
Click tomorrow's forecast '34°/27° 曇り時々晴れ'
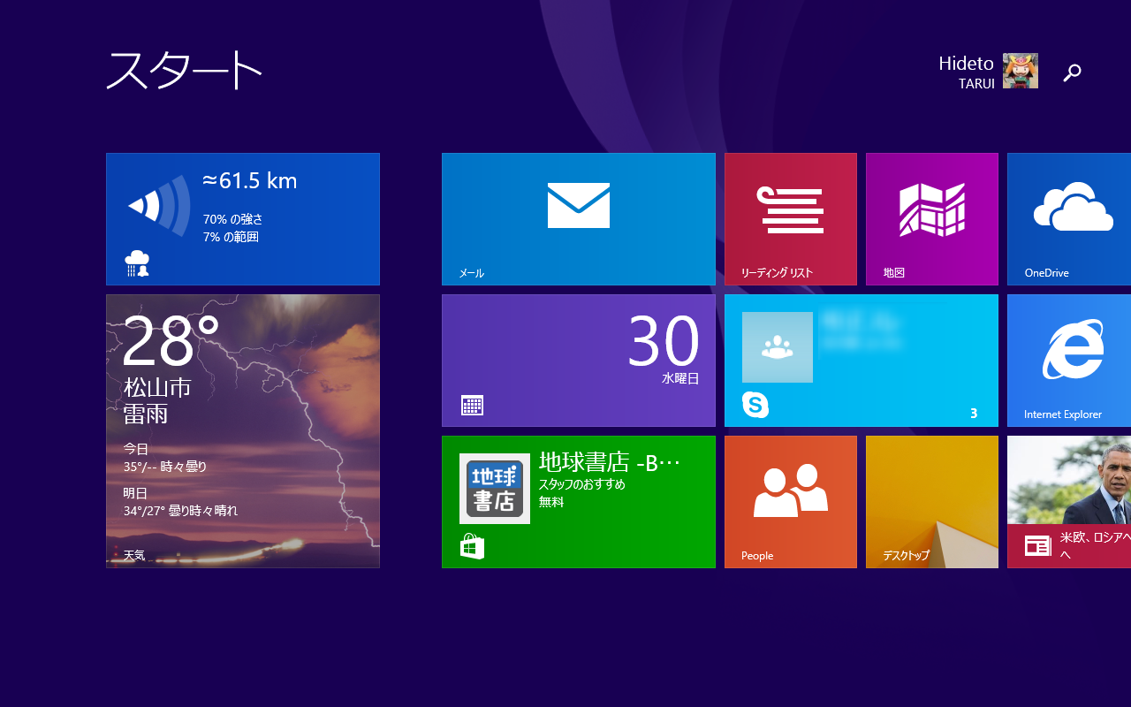click(180, 511)
